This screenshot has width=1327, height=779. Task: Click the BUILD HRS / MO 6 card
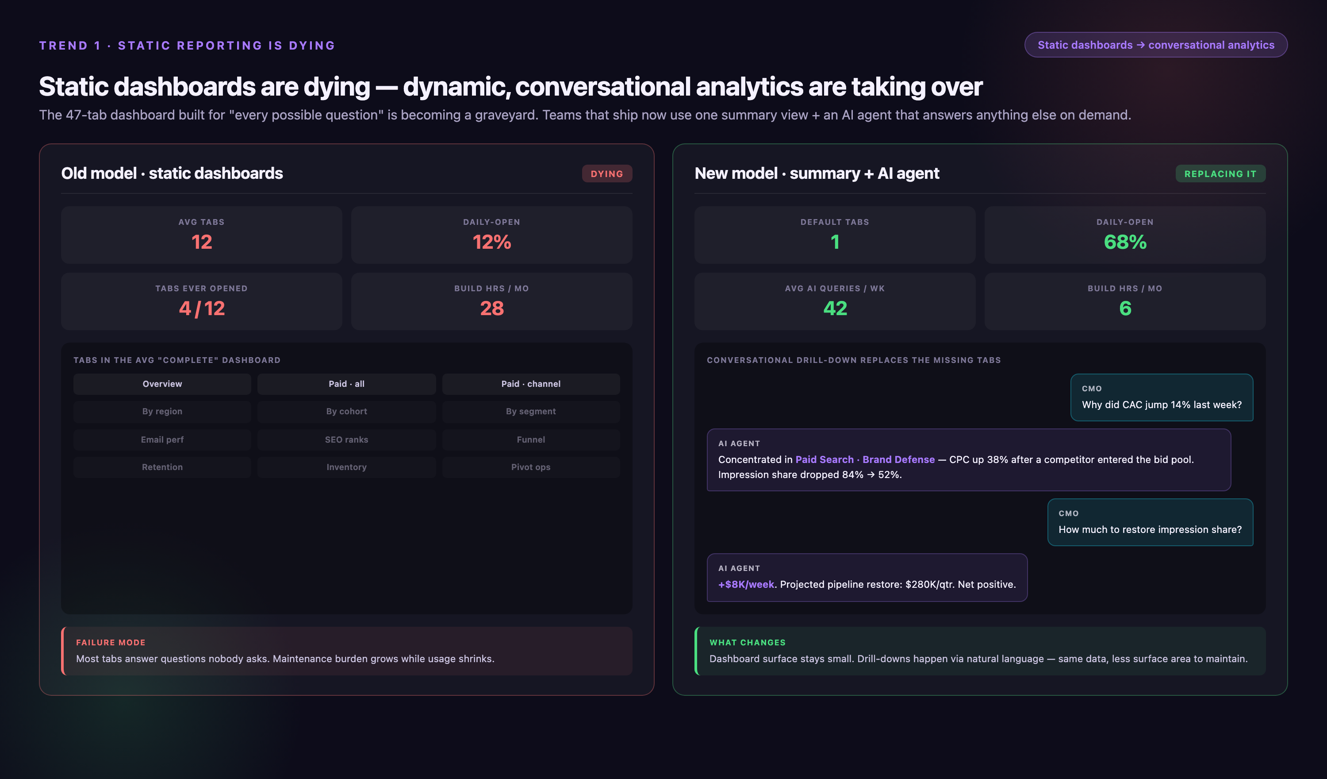point(1125,301)
